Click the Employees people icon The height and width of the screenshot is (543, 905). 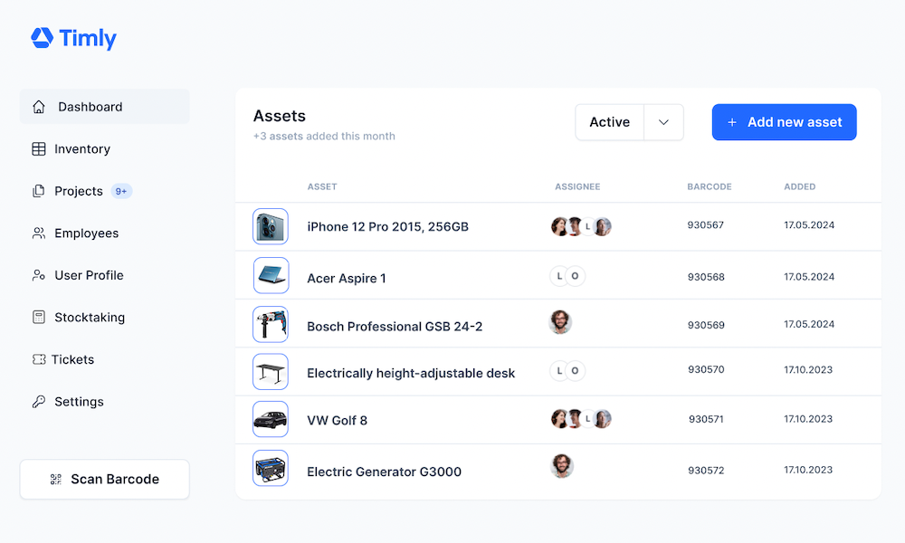coord(38,233)
